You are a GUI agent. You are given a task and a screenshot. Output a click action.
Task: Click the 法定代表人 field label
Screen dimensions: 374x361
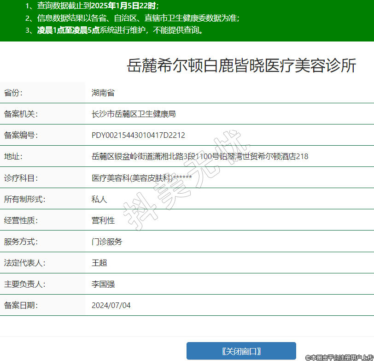click(24, 263)
